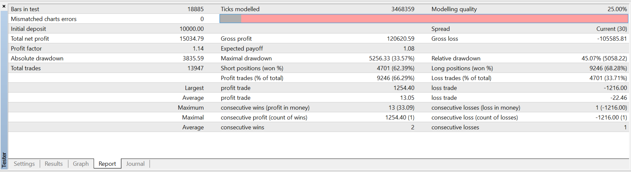The image size is (631, 172).
Task: Select Total trades value 13947
Action: tap(196, 68)
